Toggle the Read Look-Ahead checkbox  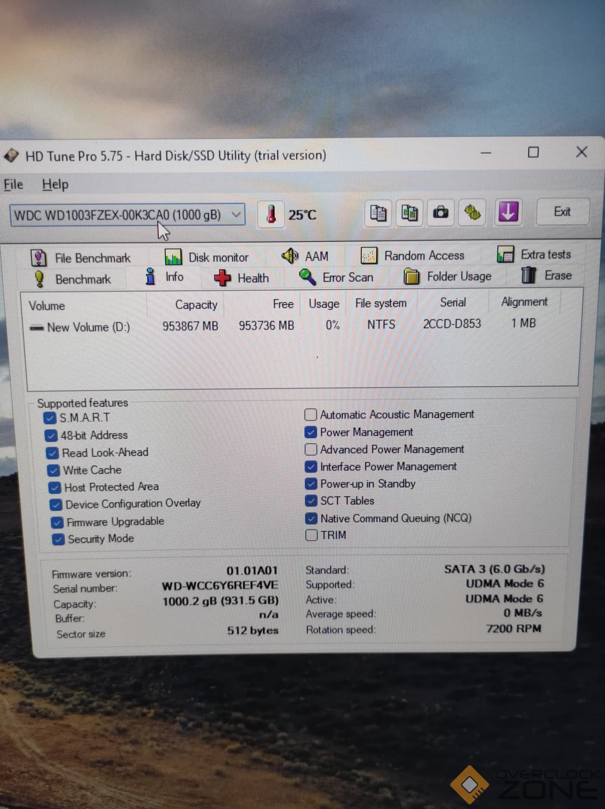click(x=52, y=453)
